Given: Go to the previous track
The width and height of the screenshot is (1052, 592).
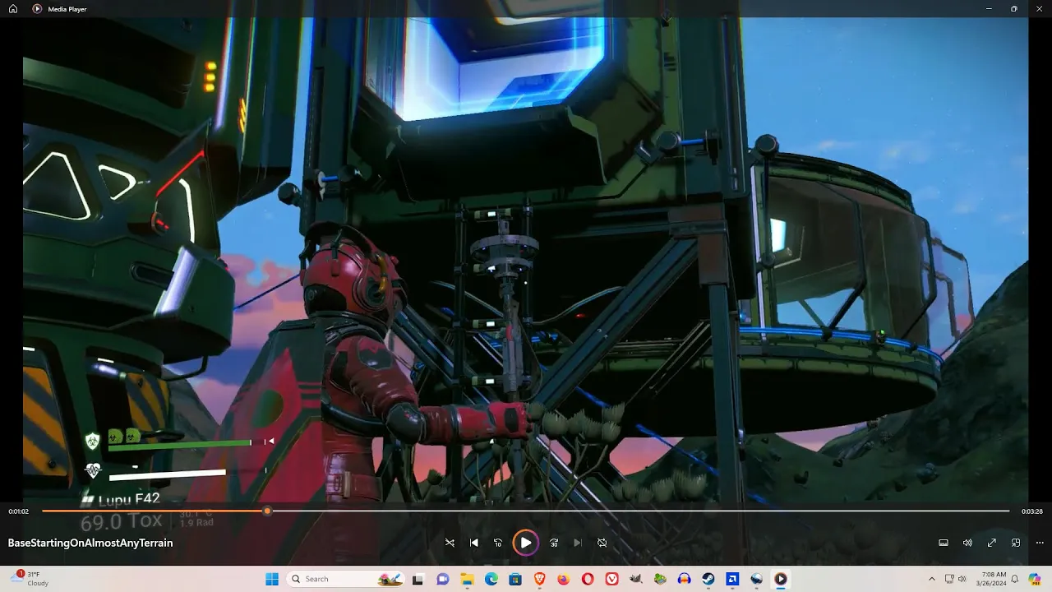Looking at the screenshot, I should [474, 543].
